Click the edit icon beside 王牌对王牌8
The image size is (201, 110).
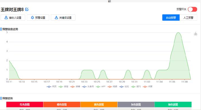click(27, 9)
